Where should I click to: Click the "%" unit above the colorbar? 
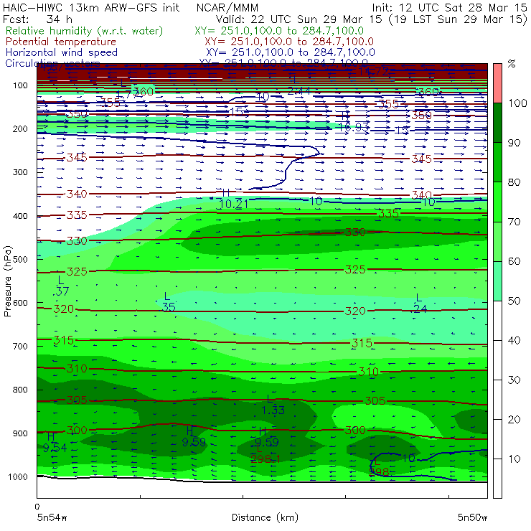click(512, 64)
